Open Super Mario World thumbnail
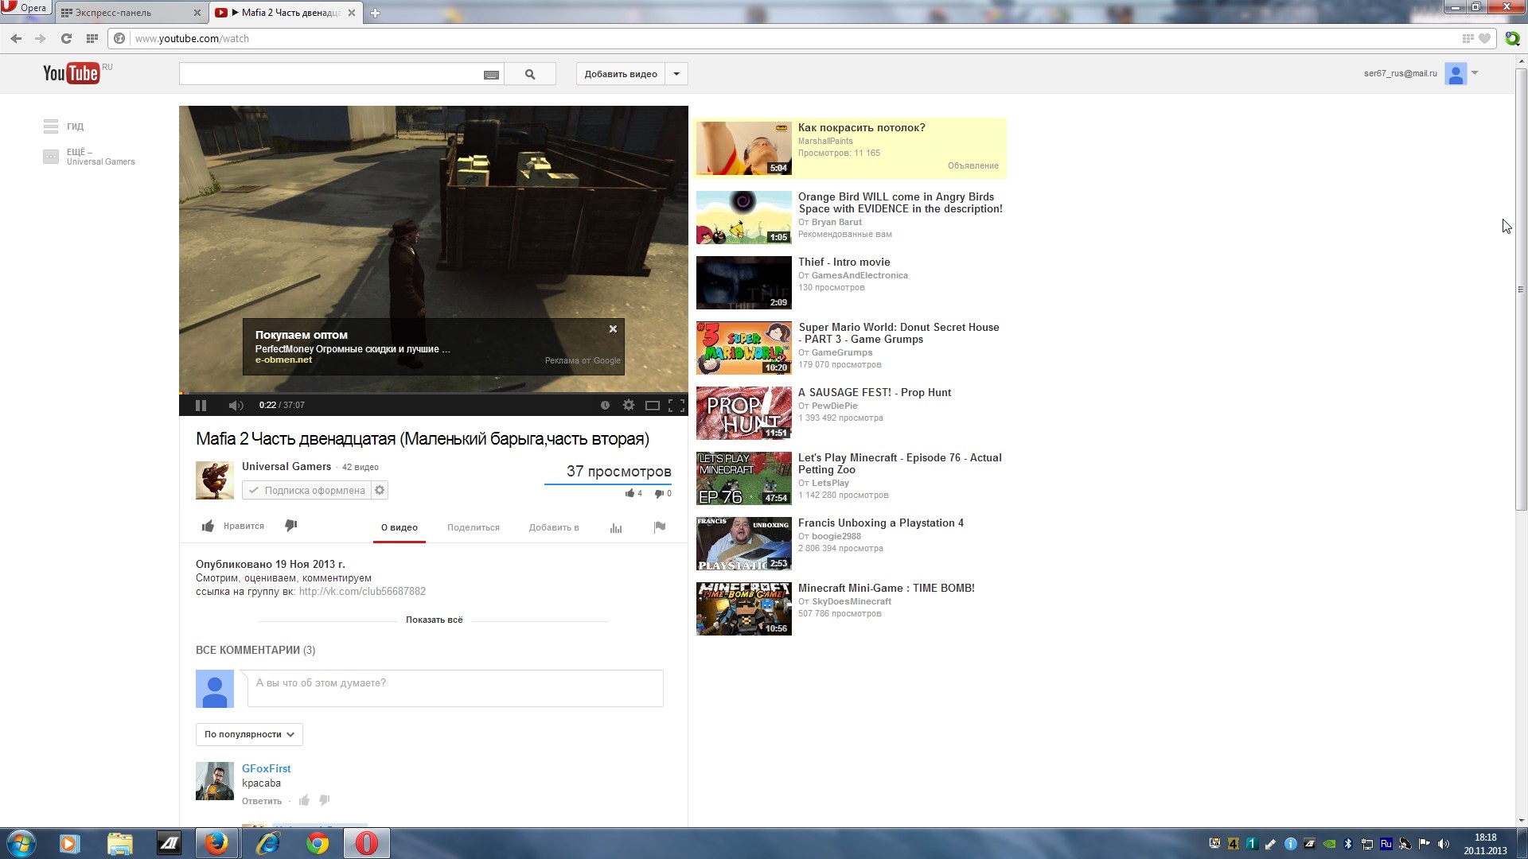 click(x=744, y=348)
